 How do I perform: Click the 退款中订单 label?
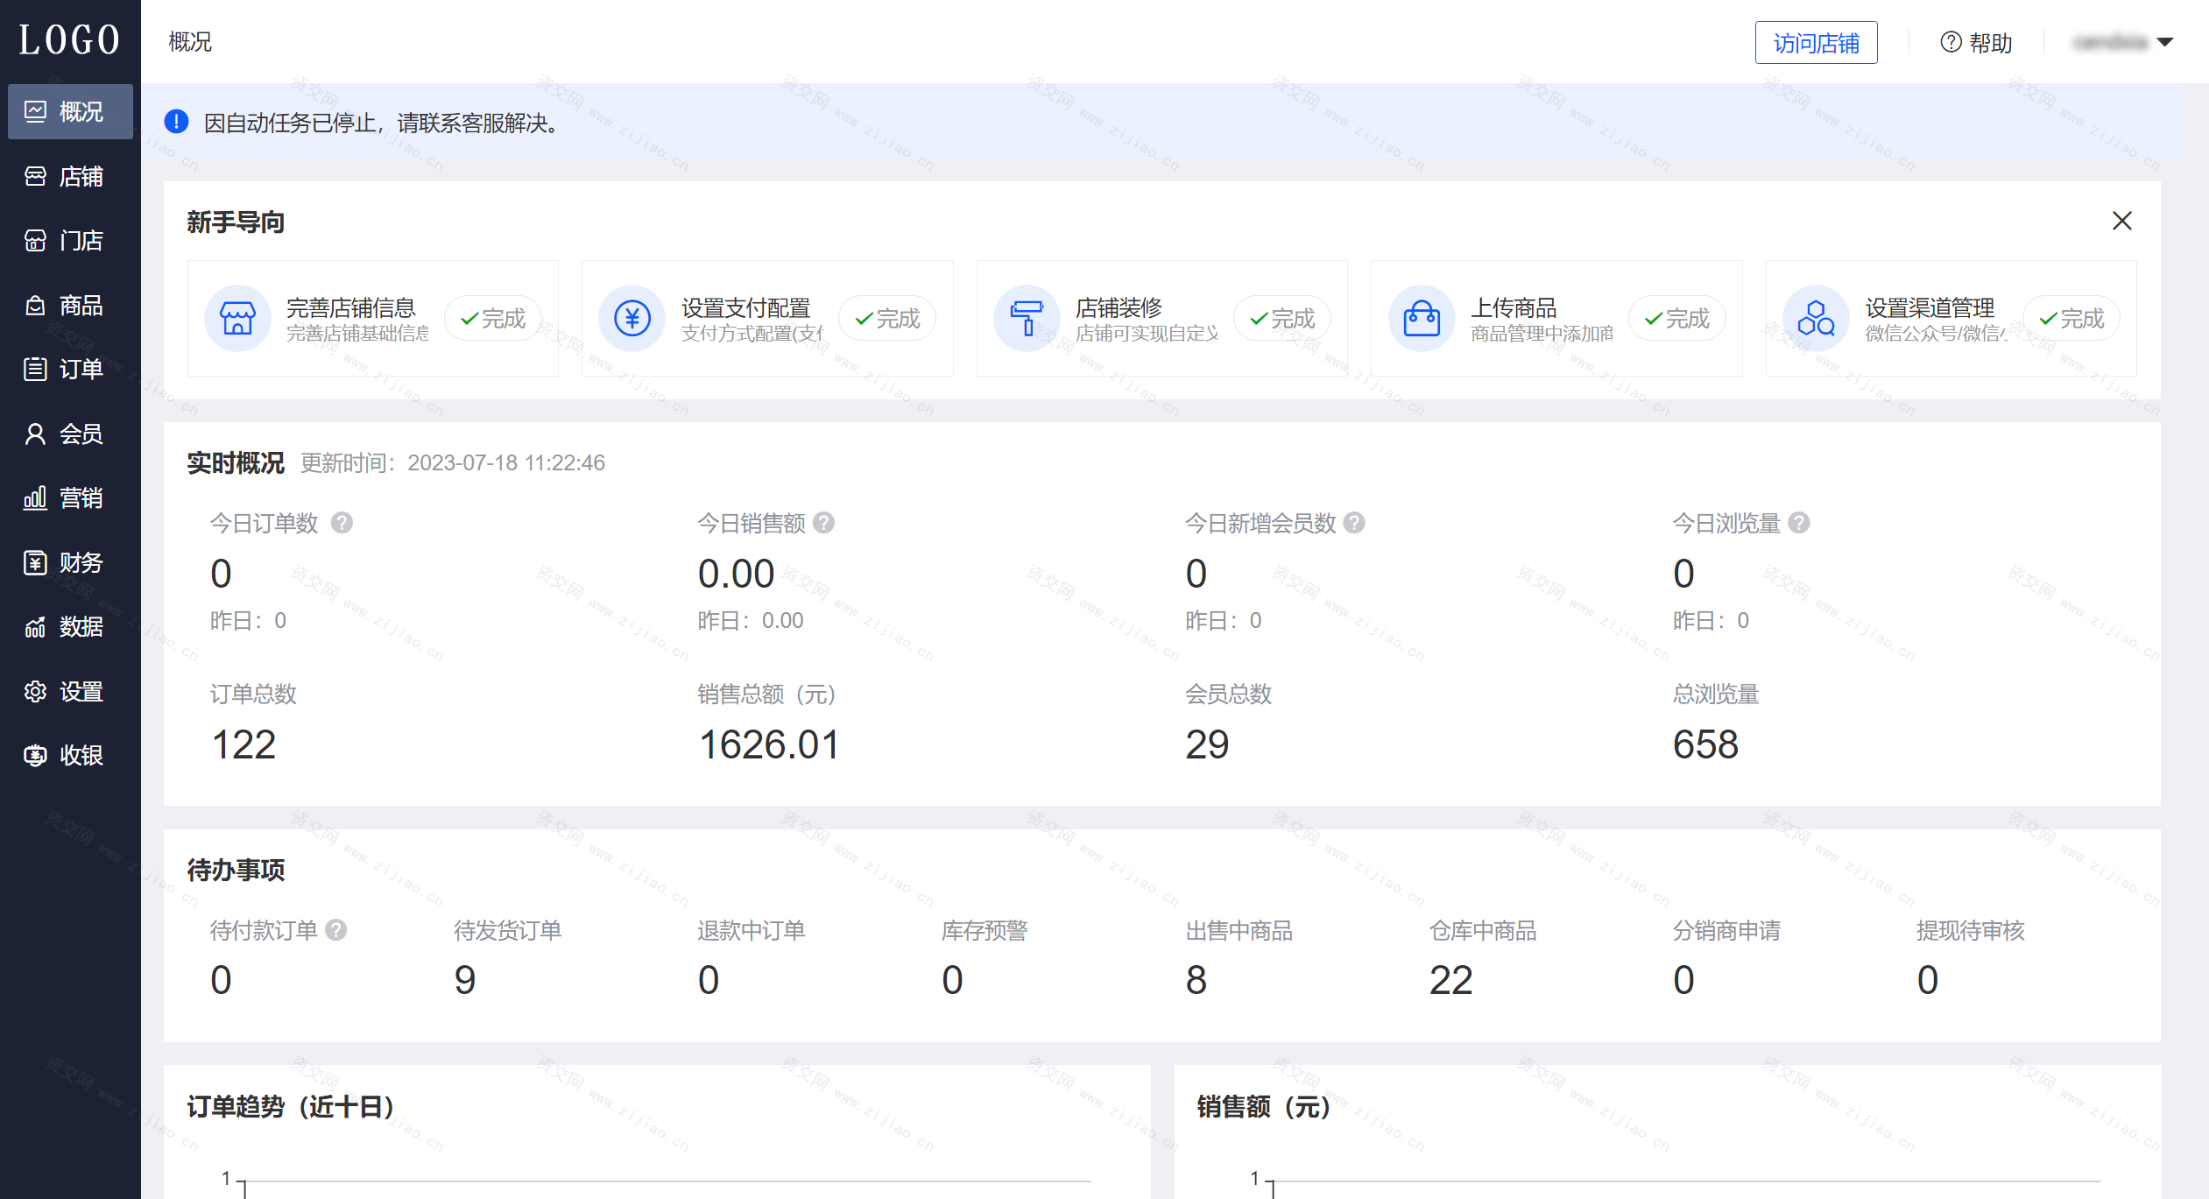[x=752, y=930]
